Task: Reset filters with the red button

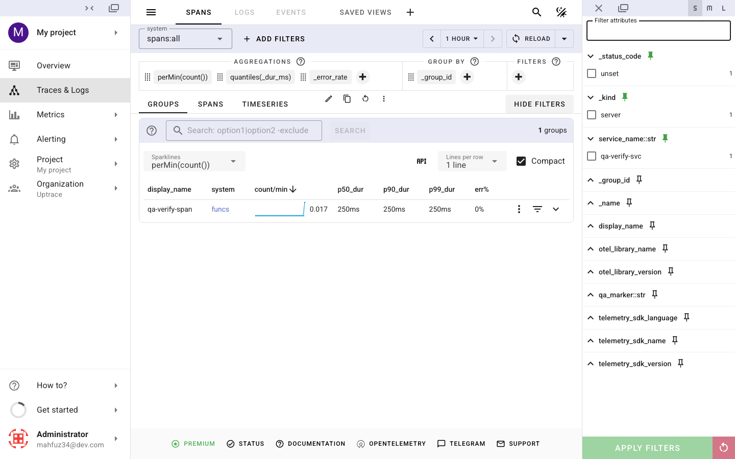Action: pos(724,448)
